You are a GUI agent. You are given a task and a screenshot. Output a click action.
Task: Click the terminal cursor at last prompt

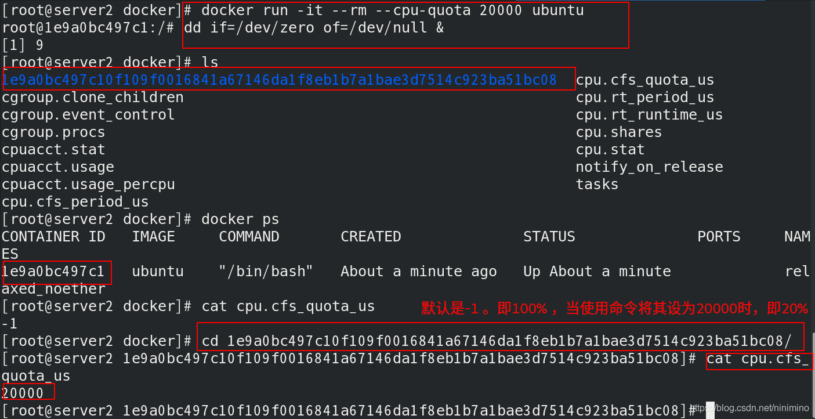click(710, 410)
